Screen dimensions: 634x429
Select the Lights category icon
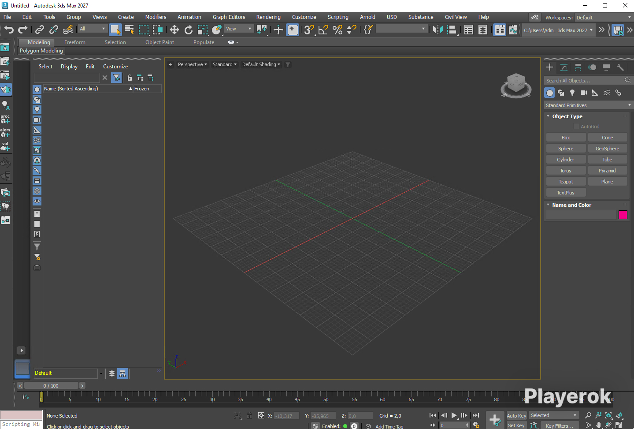572,93
